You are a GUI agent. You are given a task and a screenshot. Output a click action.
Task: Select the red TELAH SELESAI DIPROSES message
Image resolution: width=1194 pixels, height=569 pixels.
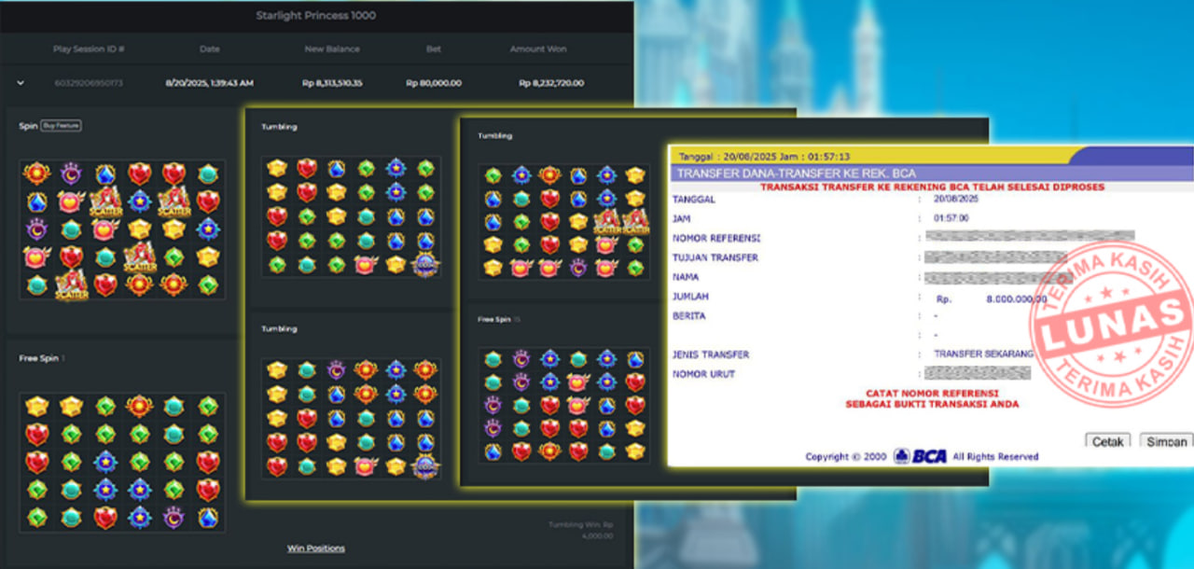(932, 187)
